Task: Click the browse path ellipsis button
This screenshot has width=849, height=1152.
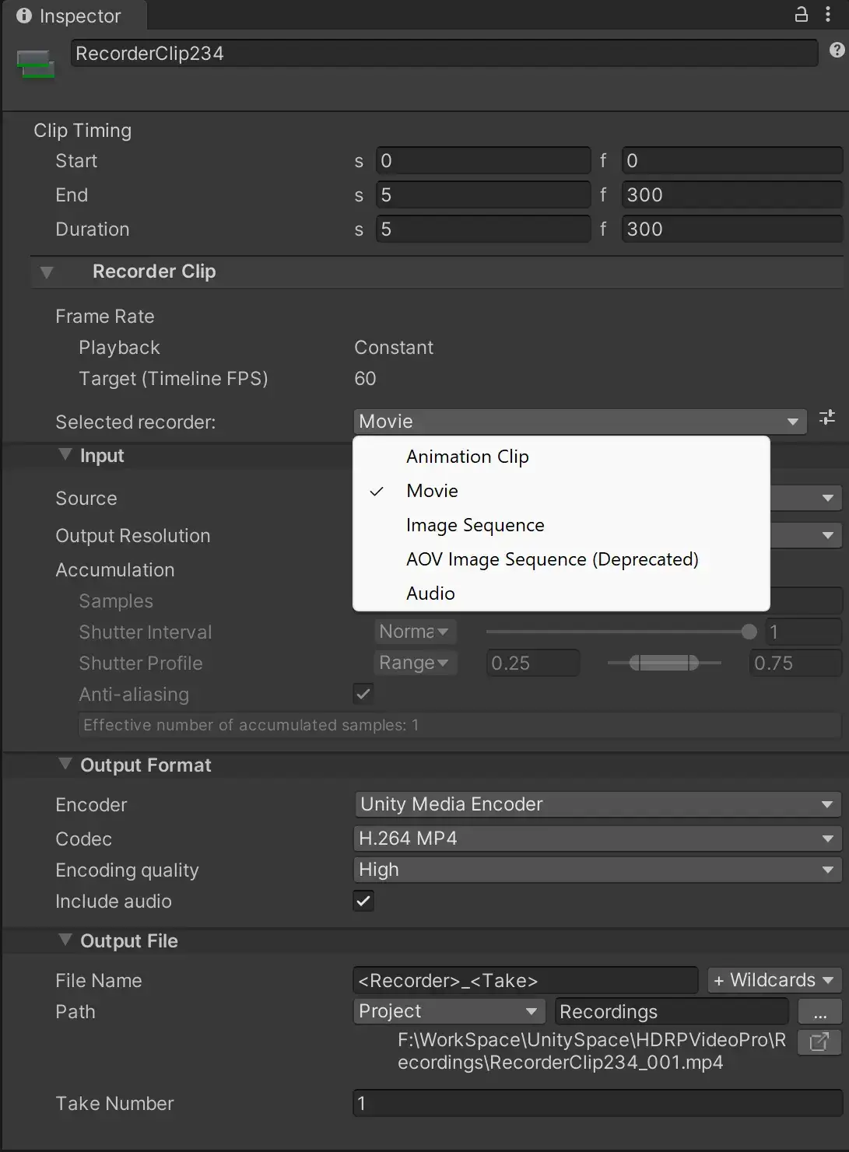Action: click(x=819, y=1012)
